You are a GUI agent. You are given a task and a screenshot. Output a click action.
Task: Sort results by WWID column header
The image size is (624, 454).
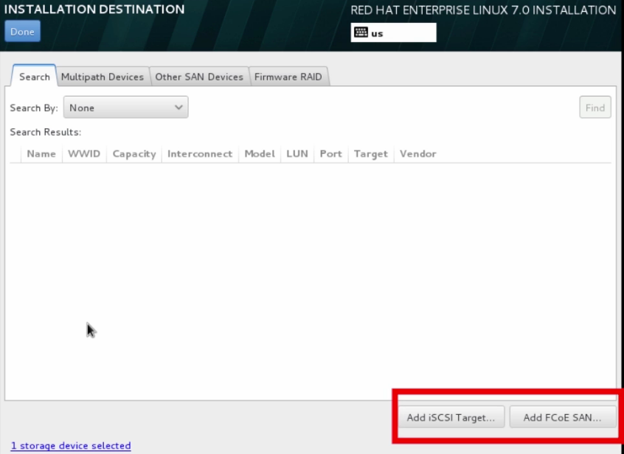pyautogui.click(x=84, y=154)
